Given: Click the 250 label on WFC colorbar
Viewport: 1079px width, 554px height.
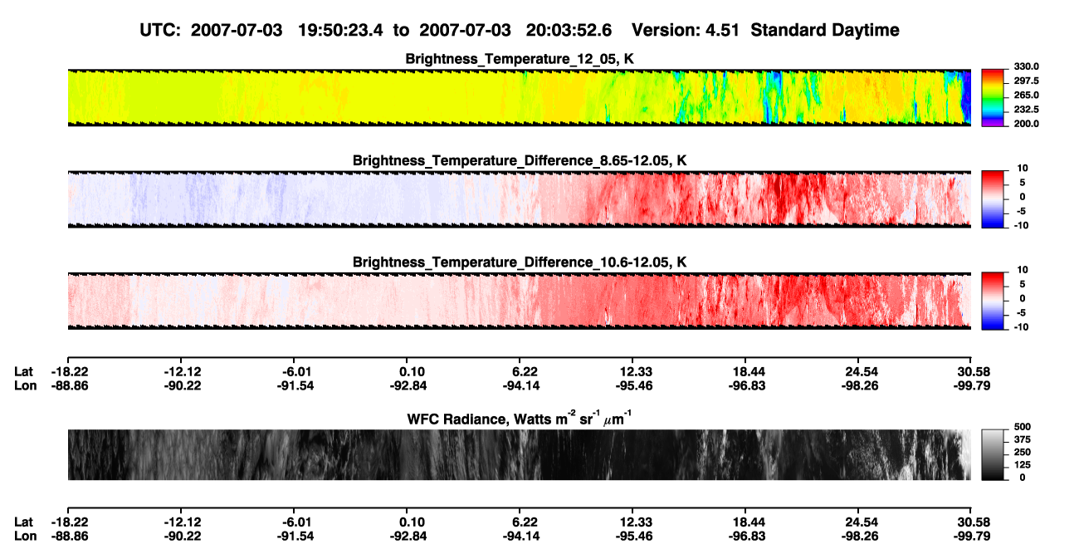Looking at the screenshot, I should point(1023,452).
